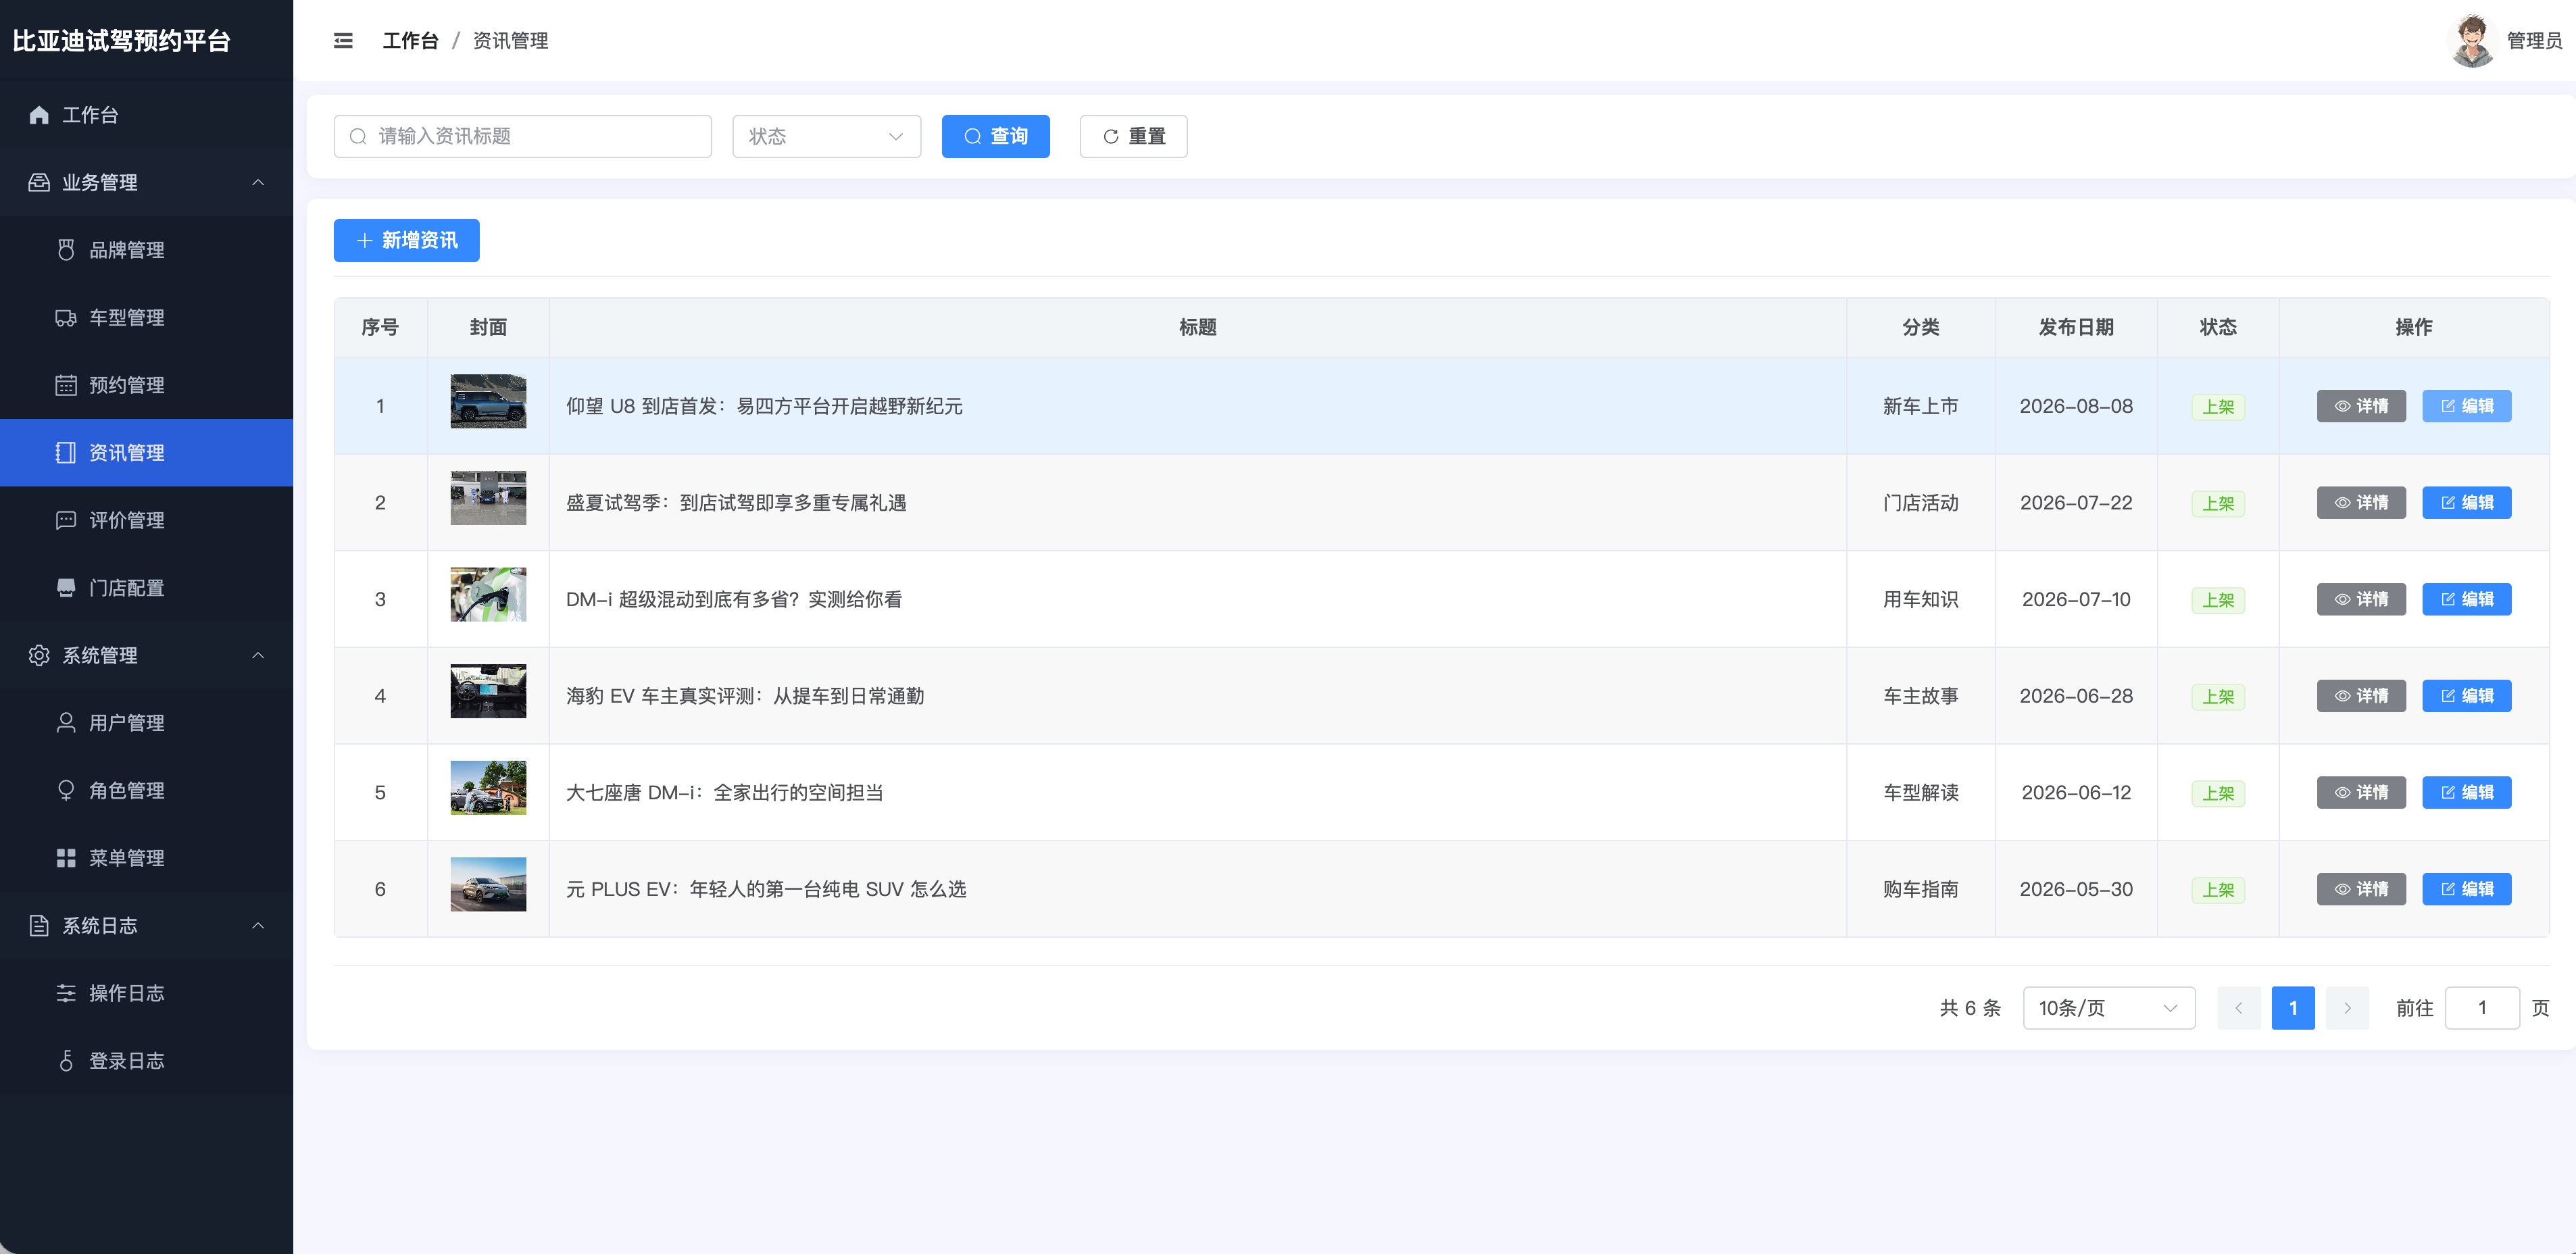Open the 状态 filter dropdown

click(x=827, y=136)
